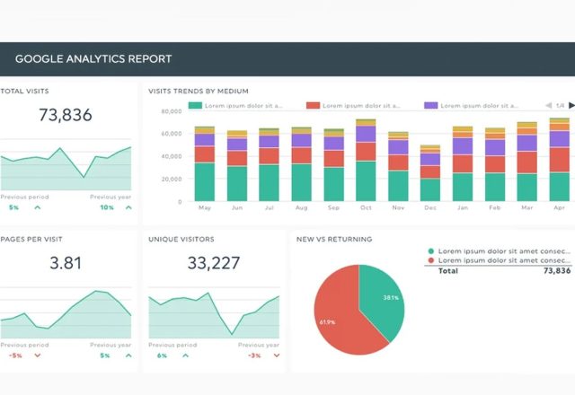Click the 10% previous year value in Total Visits
This screenshot has height=395, width=575.
[107, 207]
